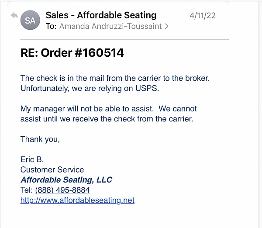The height and width of the screenshot is (228, 262).
Task: Open the SA sender avatar
Action: [x=31, y=20]
